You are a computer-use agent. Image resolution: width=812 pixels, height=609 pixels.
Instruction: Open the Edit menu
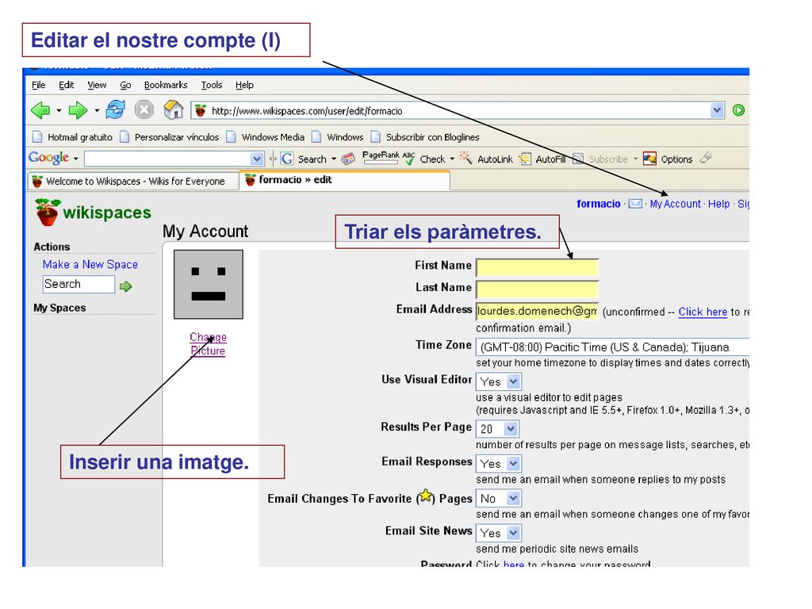click(67, 85)
